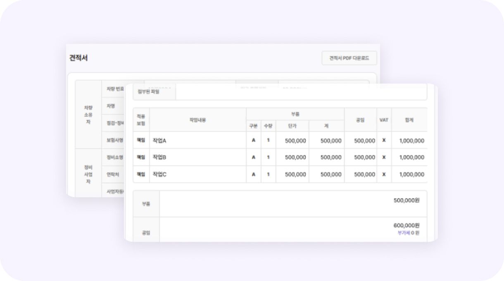
Task: Click the 합계 column header
Action: point(409,120)
